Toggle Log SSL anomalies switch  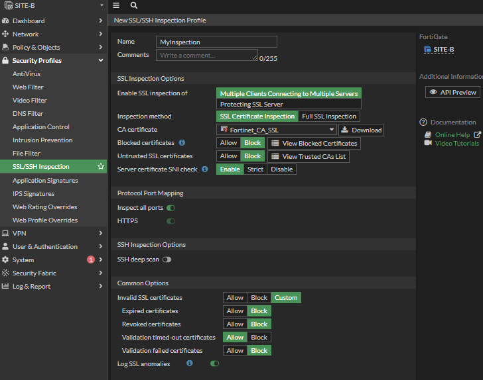pyautogui.click(x=214, y=363)
